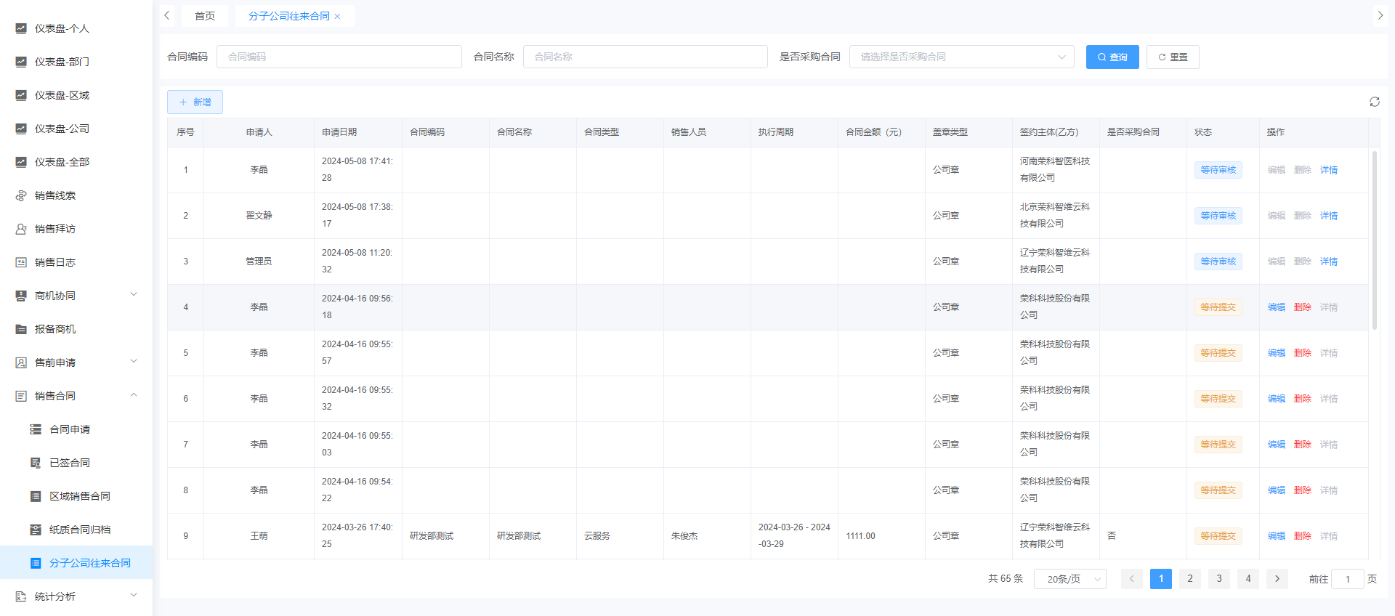Click the 仪表盘-个人 chart icon
1395x616 pixels.
(21, 28)
